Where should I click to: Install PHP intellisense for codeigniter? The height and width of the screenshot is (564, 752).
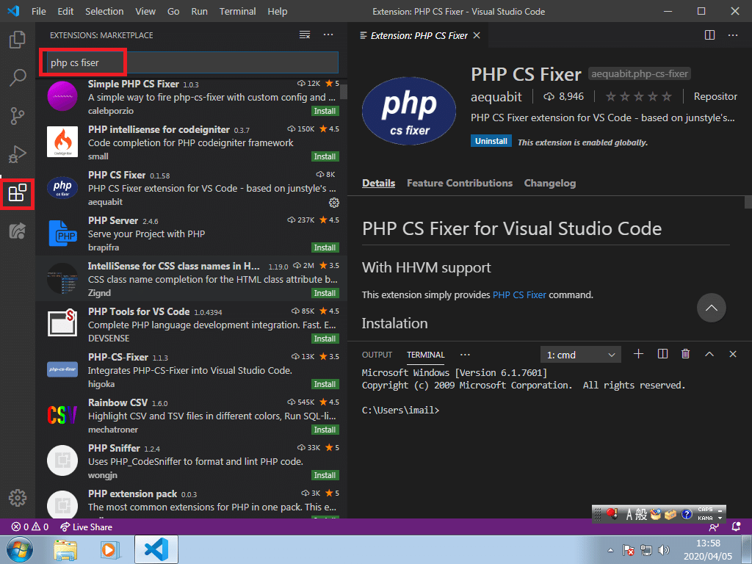tap(325, 156)
